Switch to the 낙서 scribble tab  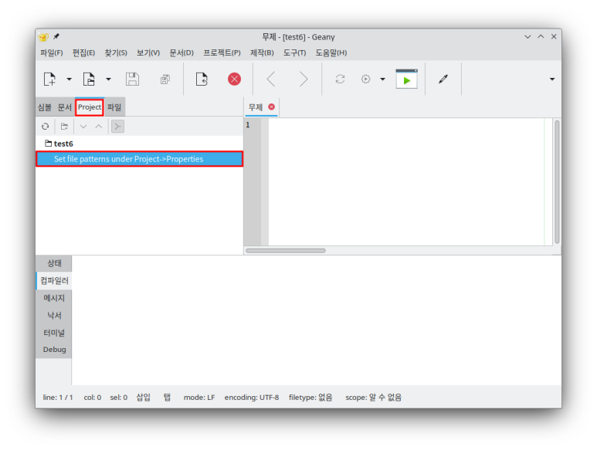click(x=54, y=316)
